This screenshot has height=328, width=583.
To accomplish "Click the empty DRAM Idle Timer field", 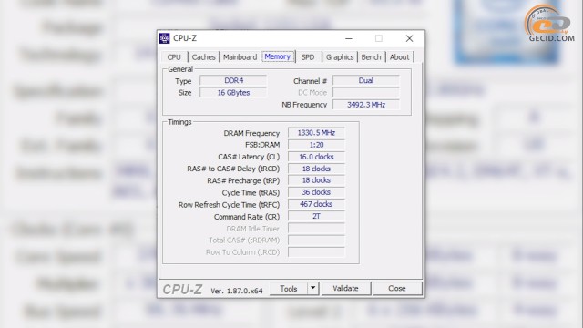I will pyautogui.click(x=316, y=229).
